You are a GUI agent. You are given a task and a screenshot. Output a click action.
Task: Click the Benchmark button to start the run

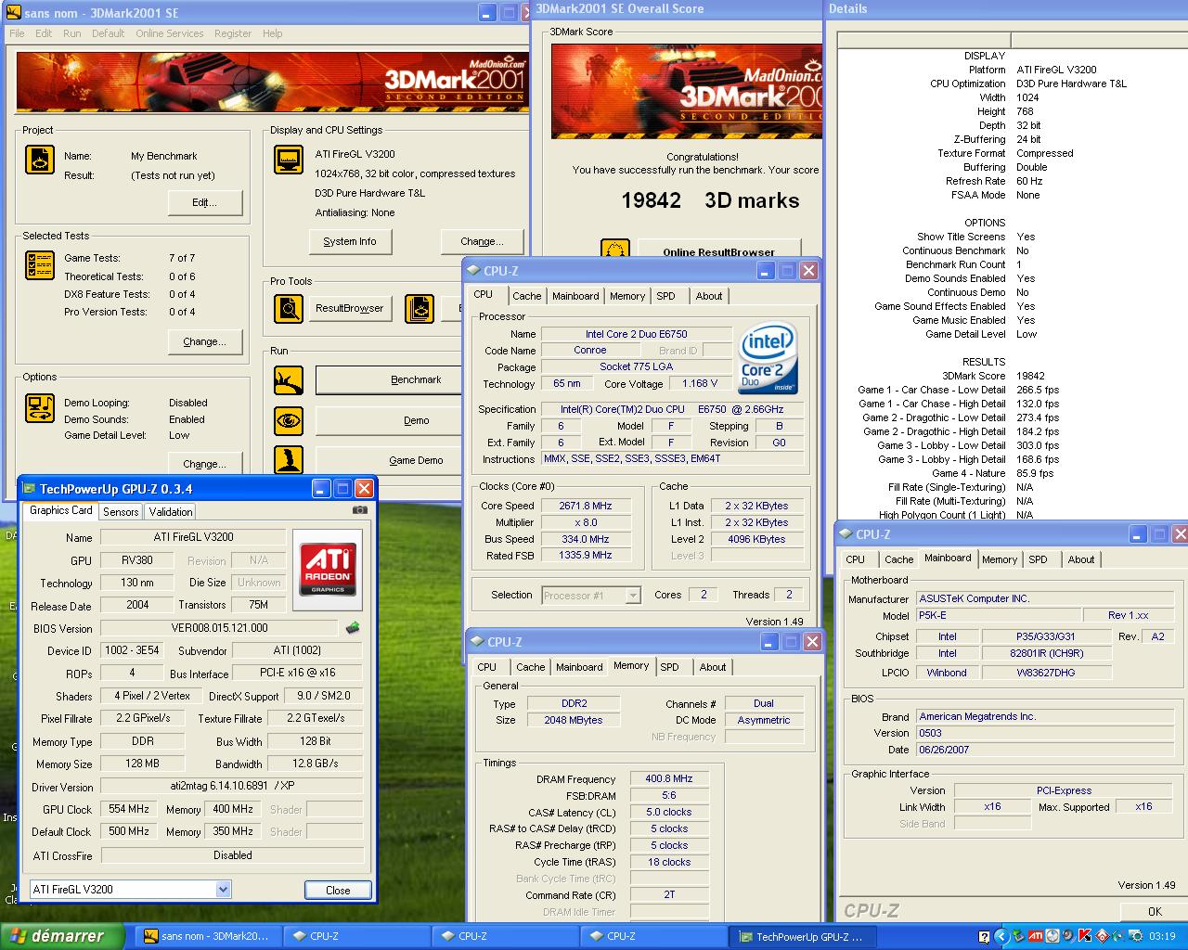(x=389, y=379)
